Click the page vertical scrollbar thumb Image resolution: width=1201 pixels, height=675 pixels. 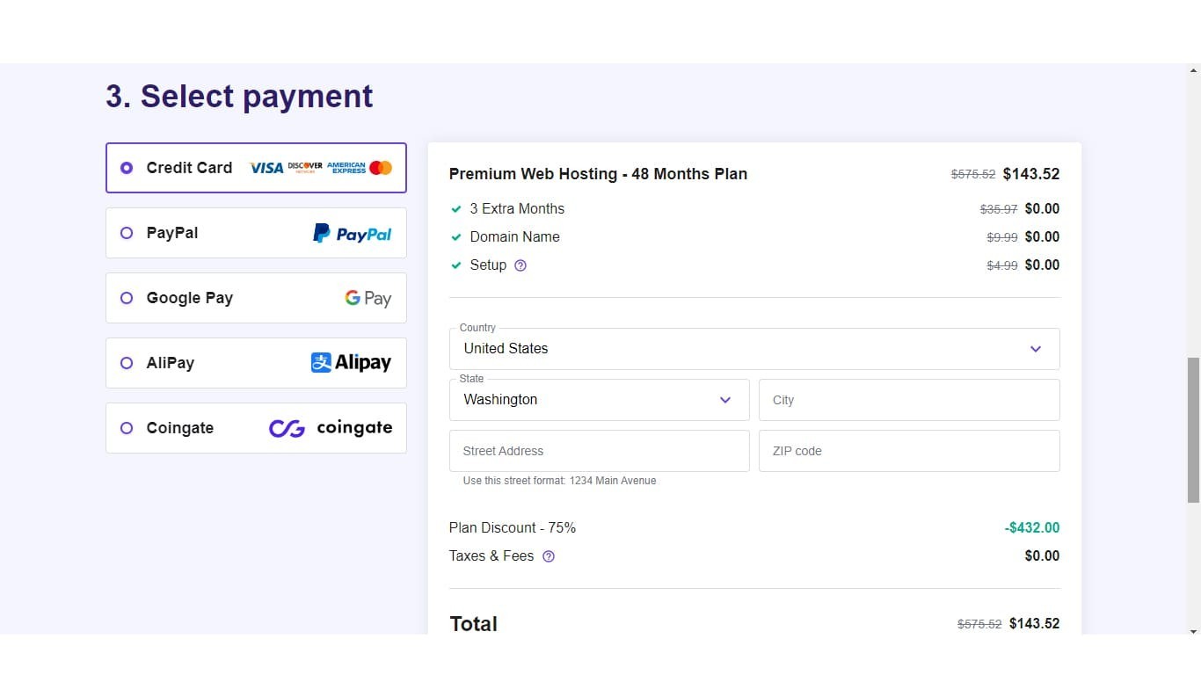[1194, 430]
